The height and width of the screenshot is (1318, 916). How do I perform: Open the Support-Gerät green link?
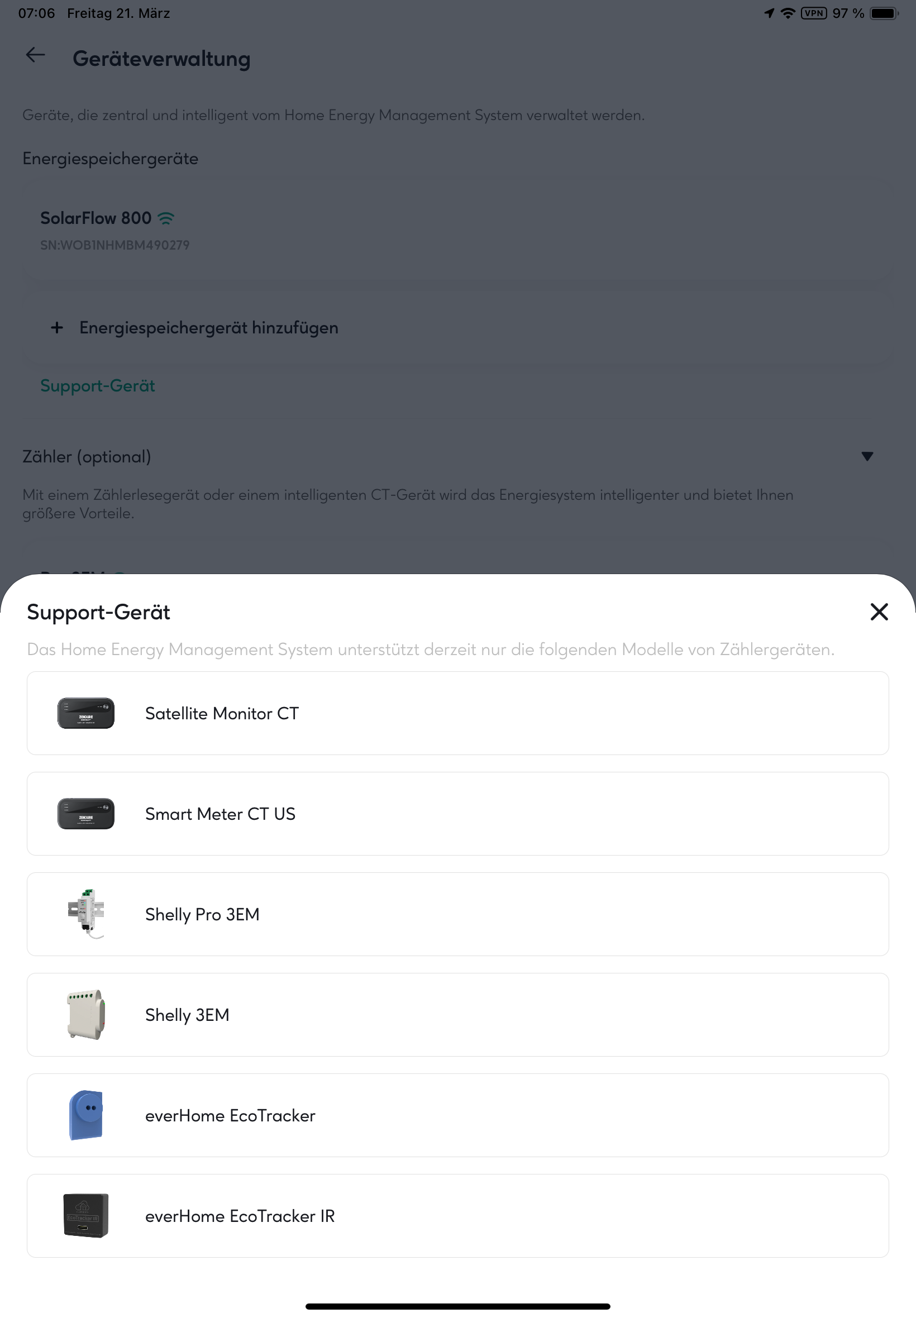coord(98,385)
